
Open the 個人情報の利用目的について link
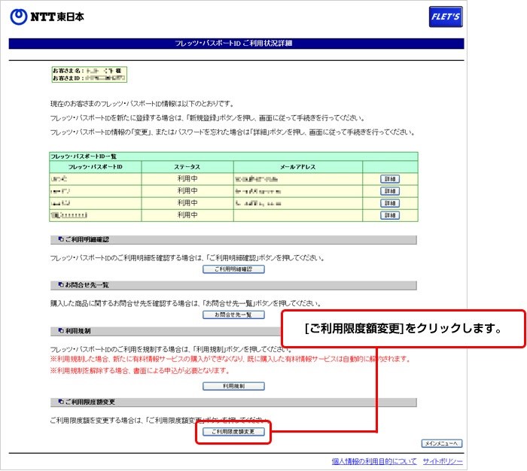pyautogui.click(x=374, y=460)
